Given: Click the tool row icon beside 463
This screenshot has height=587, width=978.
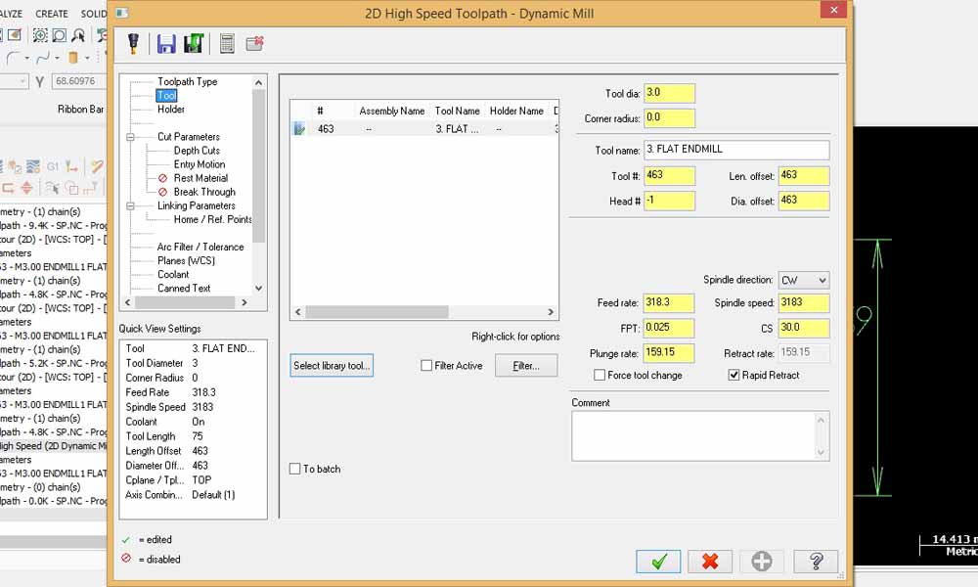Looking at the screenshot, I should coord(299,128).
